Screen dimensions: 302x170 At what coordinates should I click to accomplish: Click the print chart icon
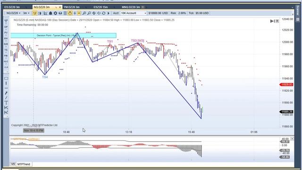pos(60,13)
